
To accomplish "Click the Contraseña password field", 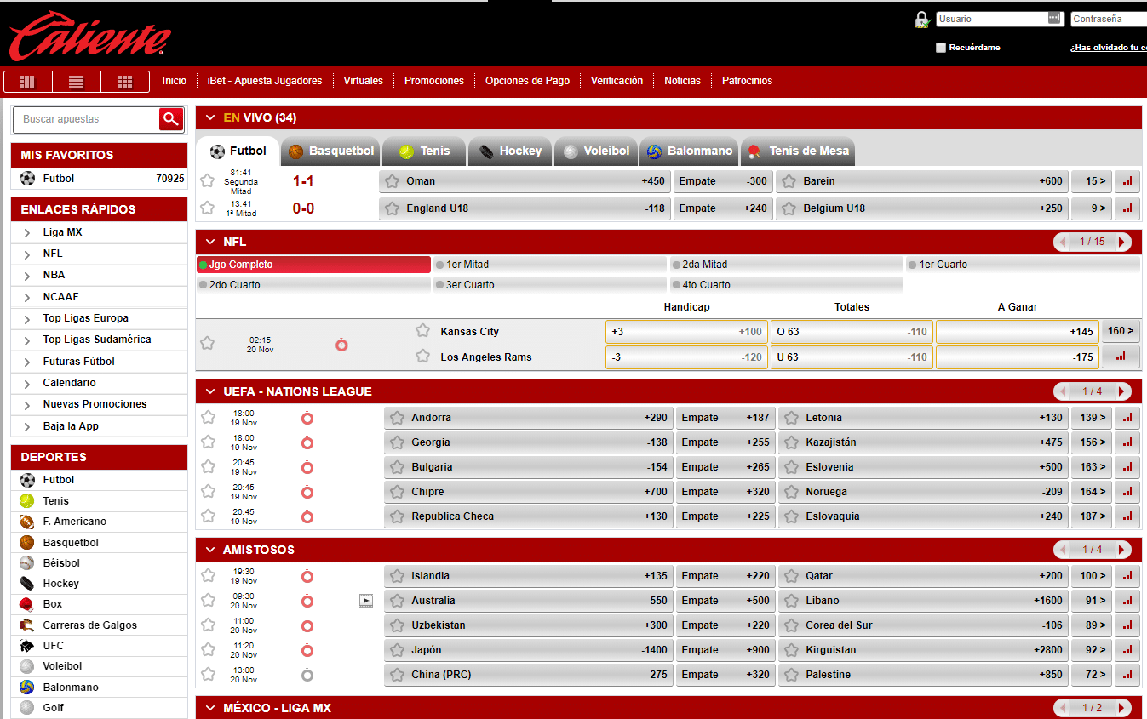I will [x=1109, y=19].
